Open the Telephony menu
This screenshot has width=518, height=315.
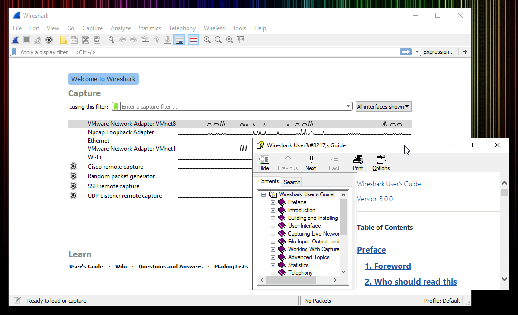182,28
